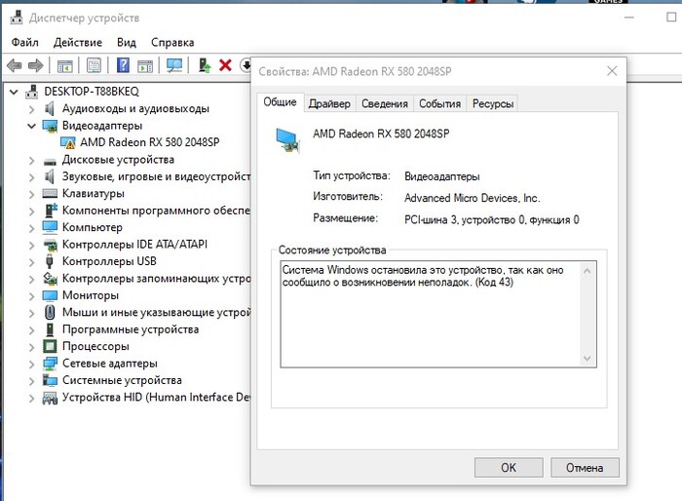The width and height of the screenshot is (682, 501).
Task: Open the Справка menu
Action: tap(172, 42)
